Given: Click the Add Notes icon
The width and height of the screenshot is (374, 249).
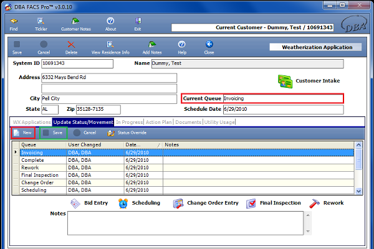Looking at the screenshot, I should click(152, 48).
